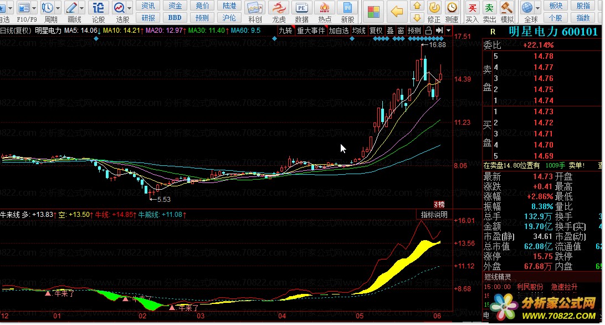This screenshot has height=325, width=605.
Task: Toggle 复权 price adjustment
Action: click(376, 31)
